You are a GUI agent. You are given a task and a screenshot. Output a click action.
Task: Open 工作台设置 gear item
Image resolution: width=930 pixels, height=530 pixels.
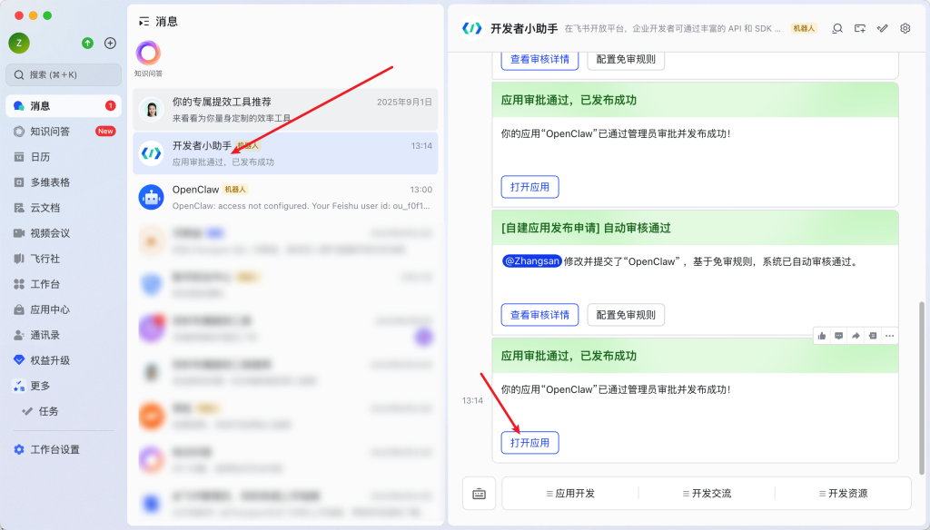pos(64,449)
